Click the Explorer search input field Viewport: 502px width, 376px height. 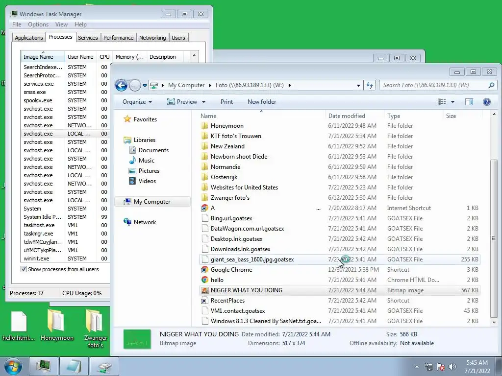coord(433,85)
